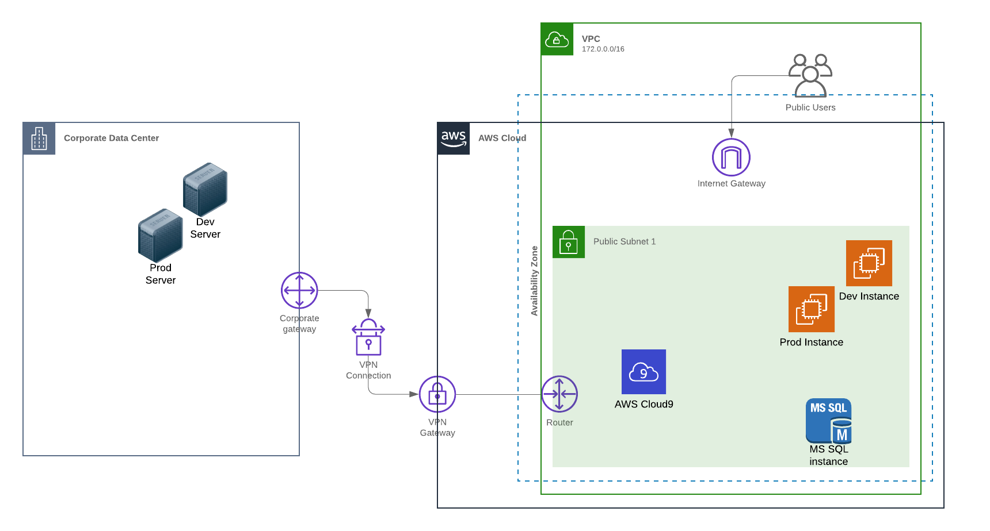This screenshot has height=531, width=990.
Task: Select the MS SQL instance icon
Action: tap(829, 421)
